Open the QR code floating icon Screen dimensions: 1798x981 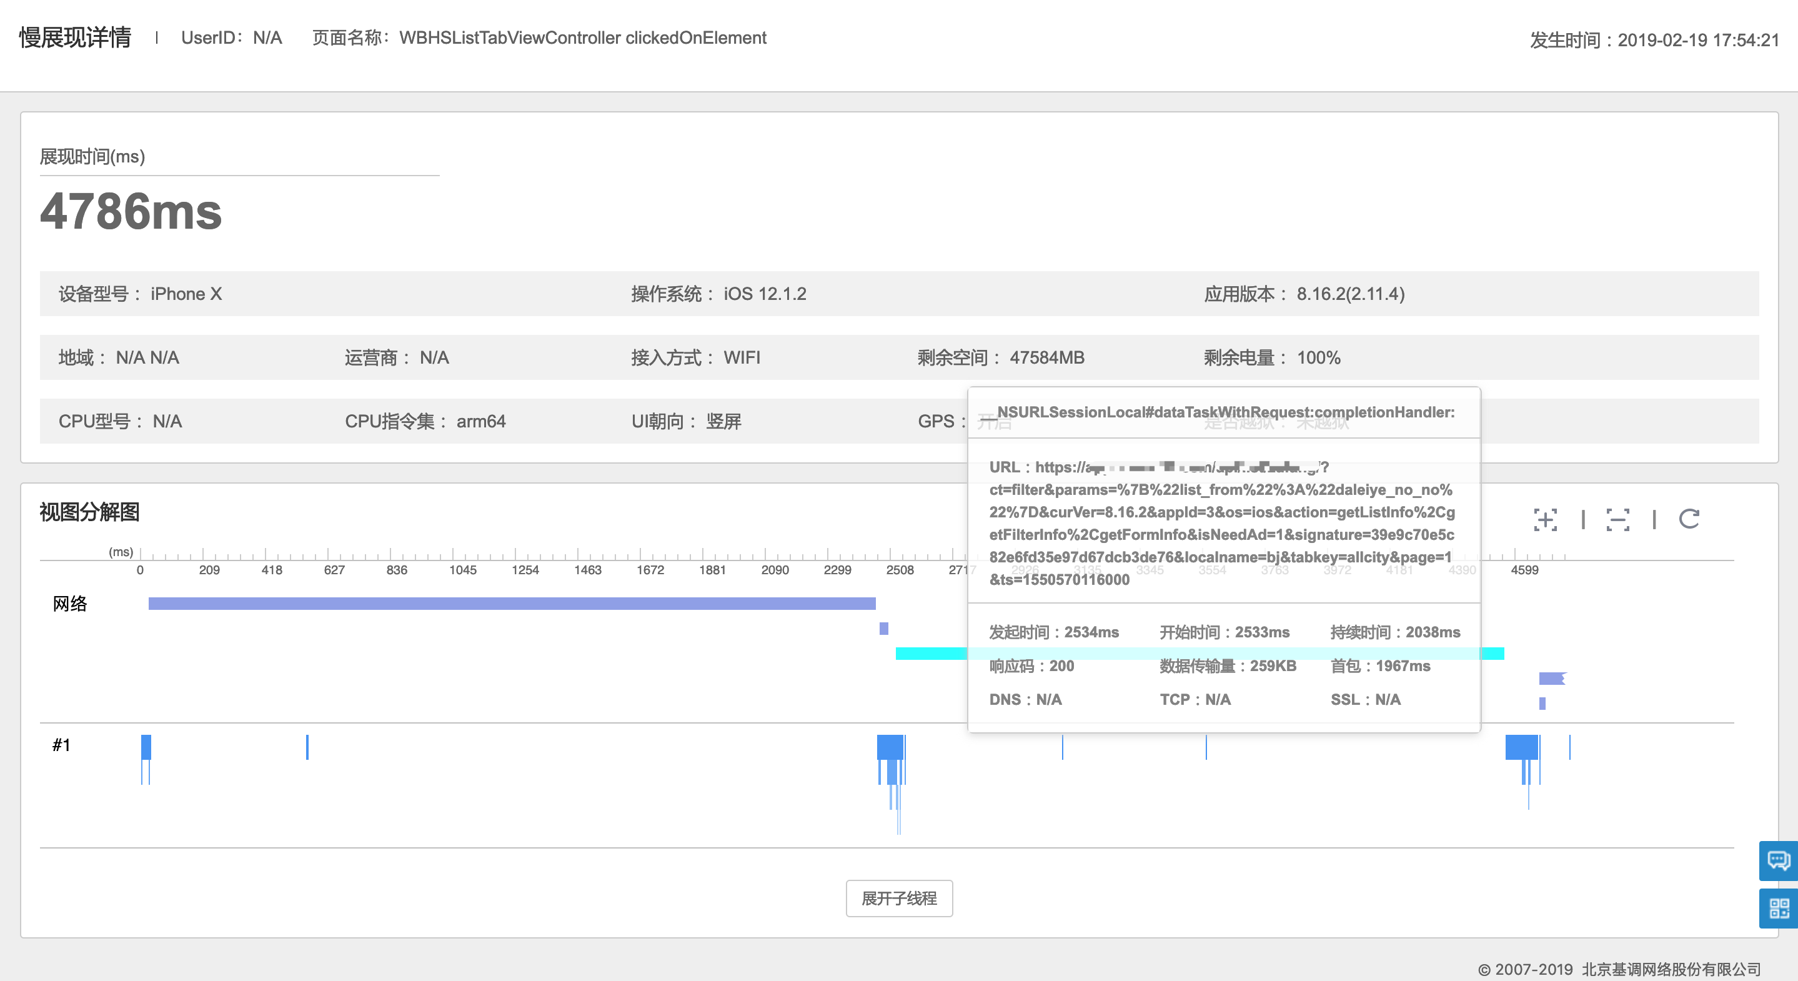coord(1778,909)
